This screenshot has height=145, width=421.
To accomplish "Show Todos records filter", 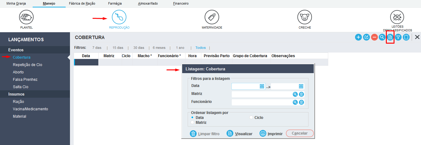I will point(201,48).
